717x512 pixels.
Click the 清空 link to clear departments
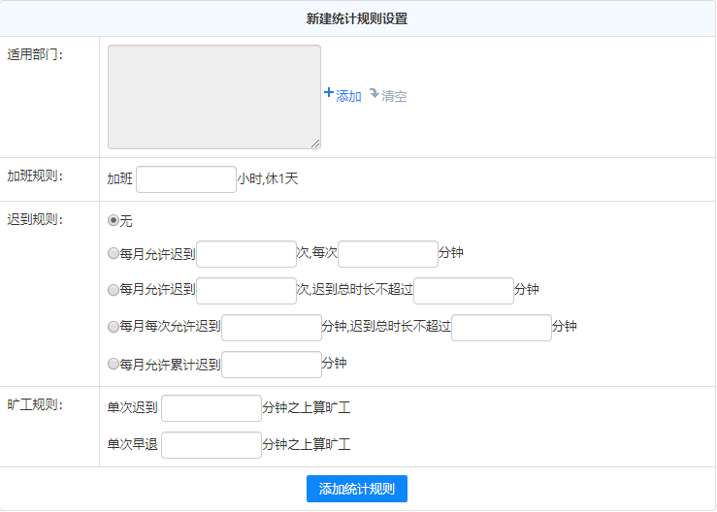click(x=394, y=96)
